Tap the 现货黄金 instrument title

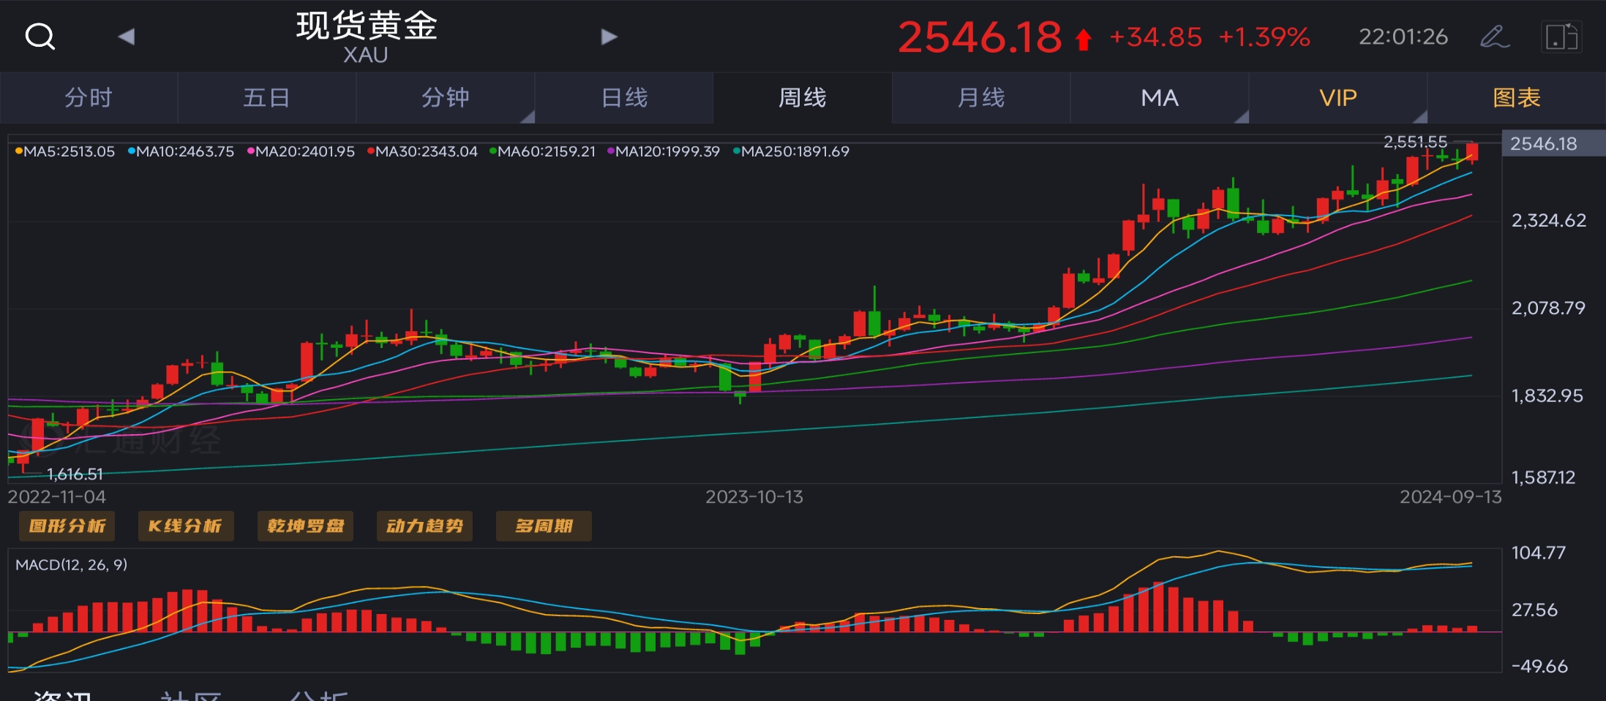pos(367,26)
